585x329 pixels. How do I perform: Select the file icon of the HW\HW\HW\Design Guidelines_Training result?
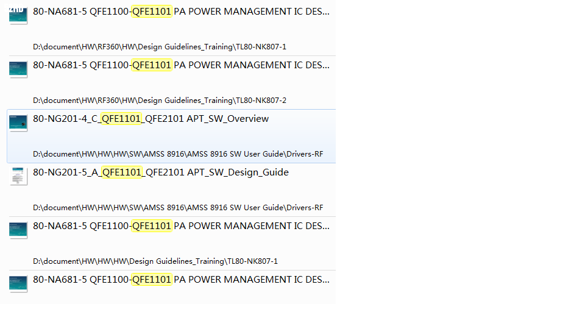pos(18,230)
